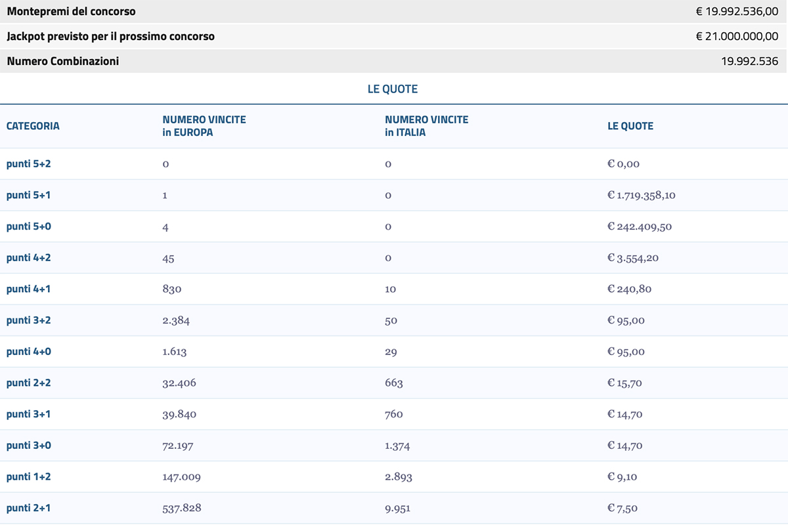The image size is (788, 527).
Task: Select the prize value € 1.719.358,10
Action: click(641, 196)
